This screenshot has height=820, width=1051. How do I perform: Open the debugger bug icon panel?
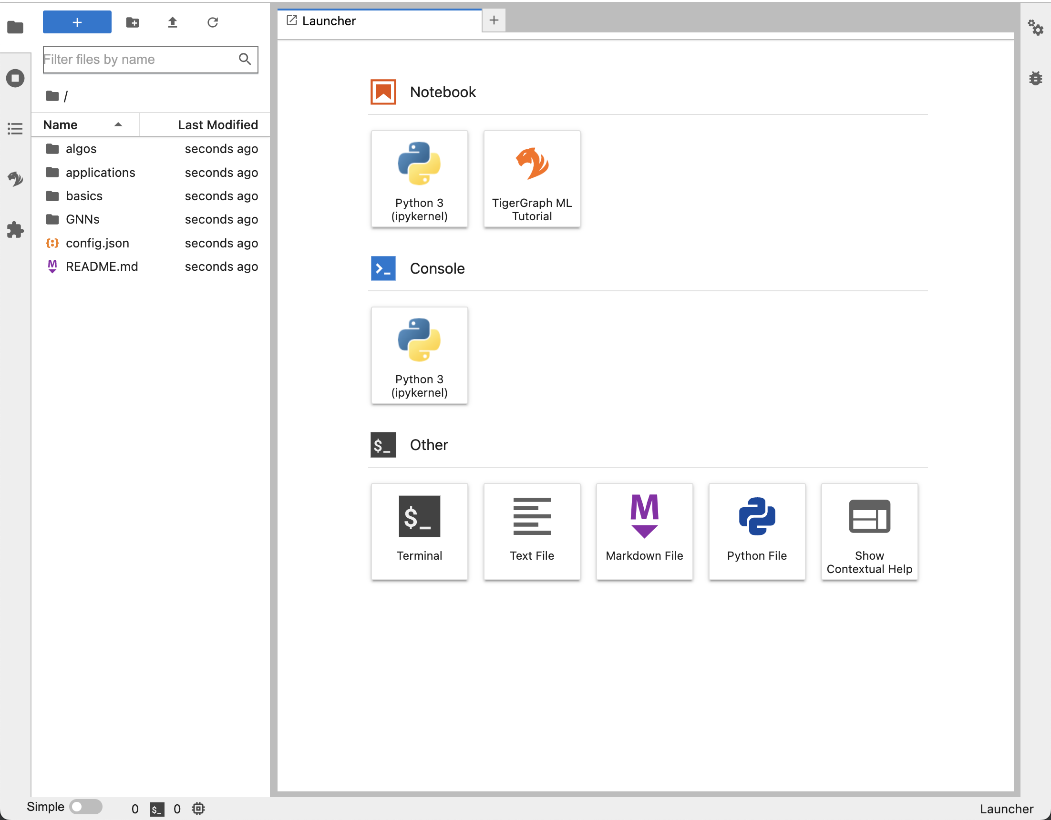pos(1037,78)
